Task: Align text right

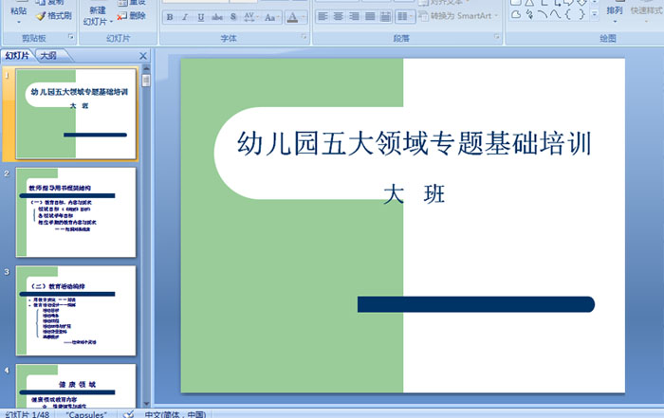Action: point(354,16)
